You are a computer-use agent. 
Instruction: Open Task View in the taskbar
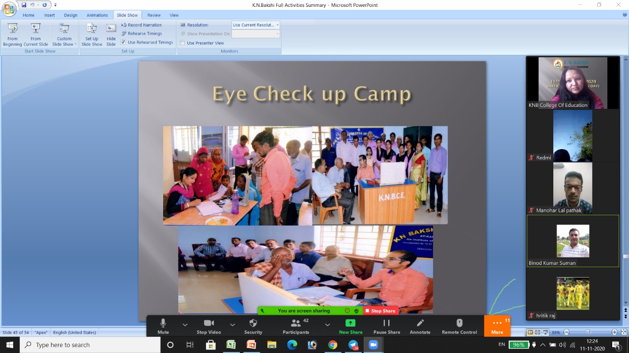[x=190, y=345]
